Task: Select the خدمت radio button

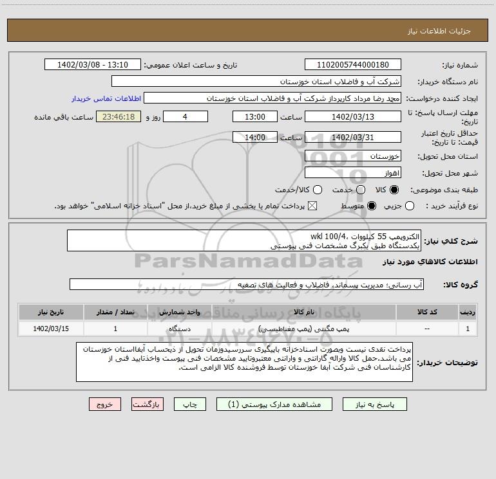Action: [x=361, y=190]
